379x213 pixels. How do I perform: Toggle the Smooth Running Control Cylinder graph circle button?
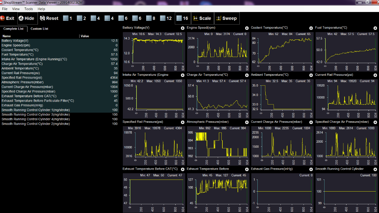[375, 169]
